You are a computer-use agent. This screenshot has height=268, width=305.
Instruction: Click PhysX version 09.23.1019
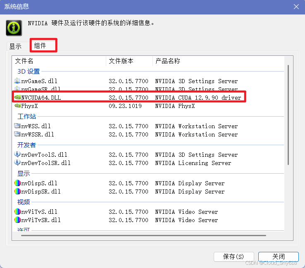(125, 106)
